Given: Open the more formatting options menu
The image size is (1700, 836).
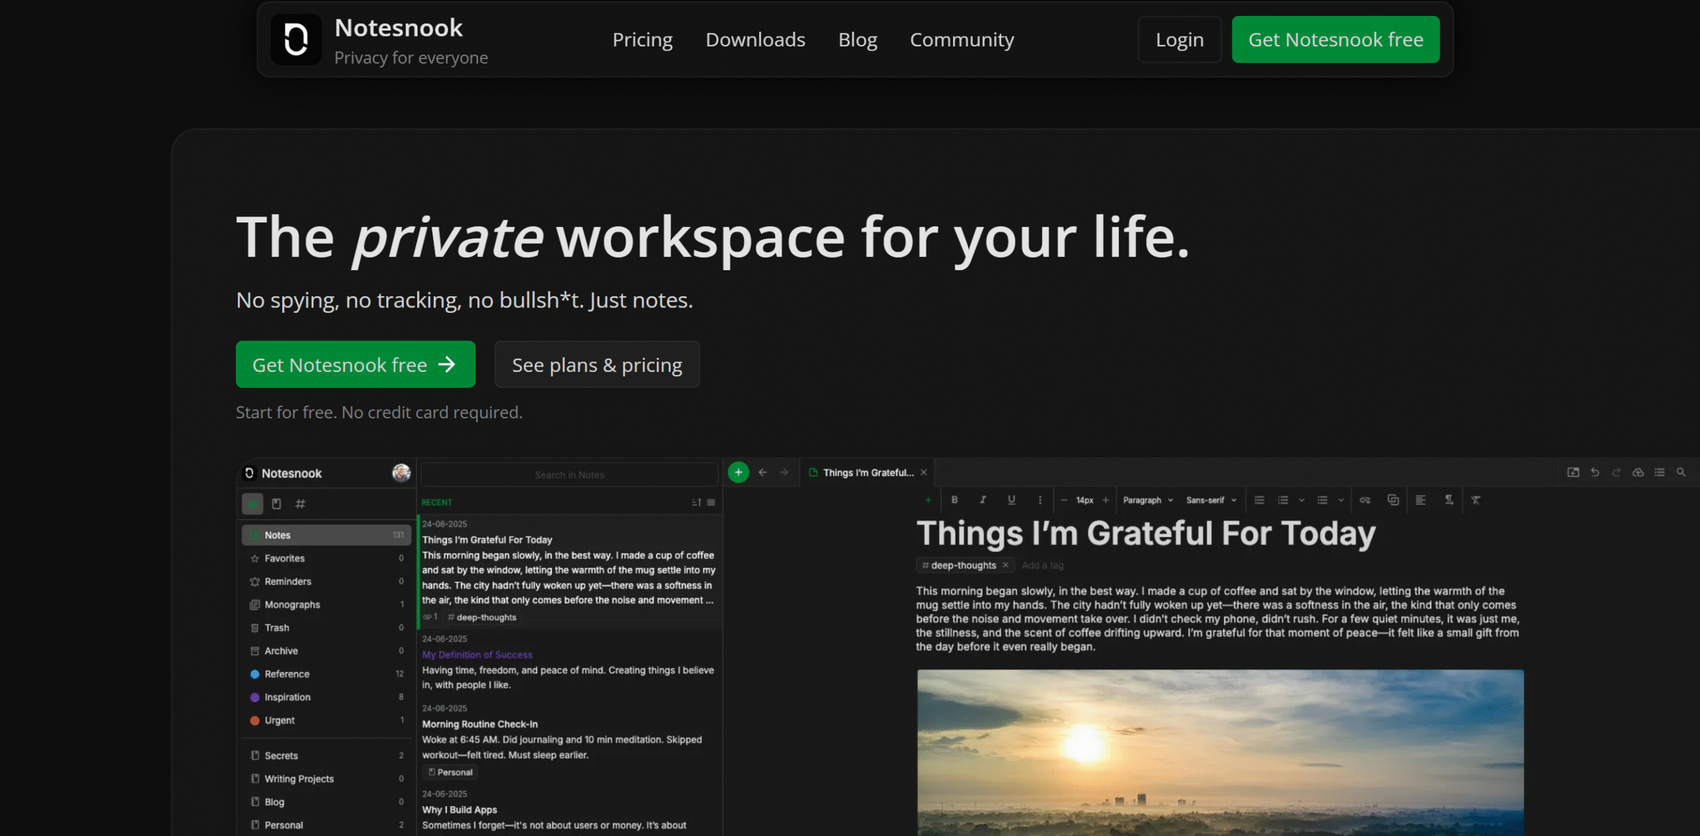Looking at the screenshot, I should point(1040,500).
